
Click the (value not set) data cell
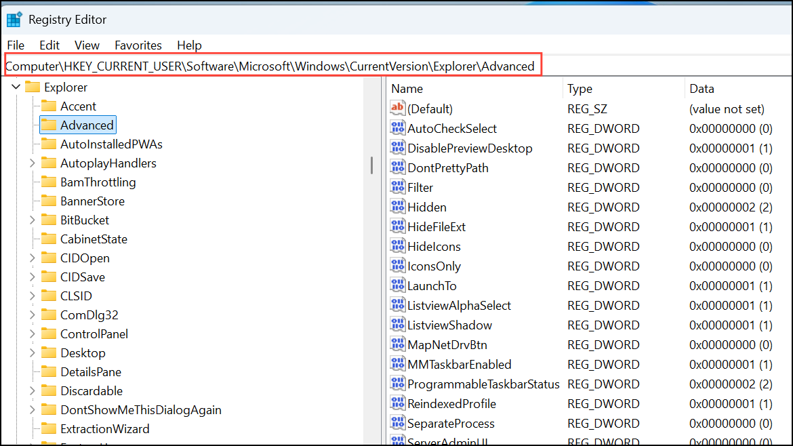(x=727, y=108)
